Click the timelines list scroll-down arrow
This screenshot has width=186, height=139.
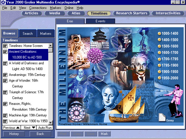pyautogui.click(x=51, y=123)
